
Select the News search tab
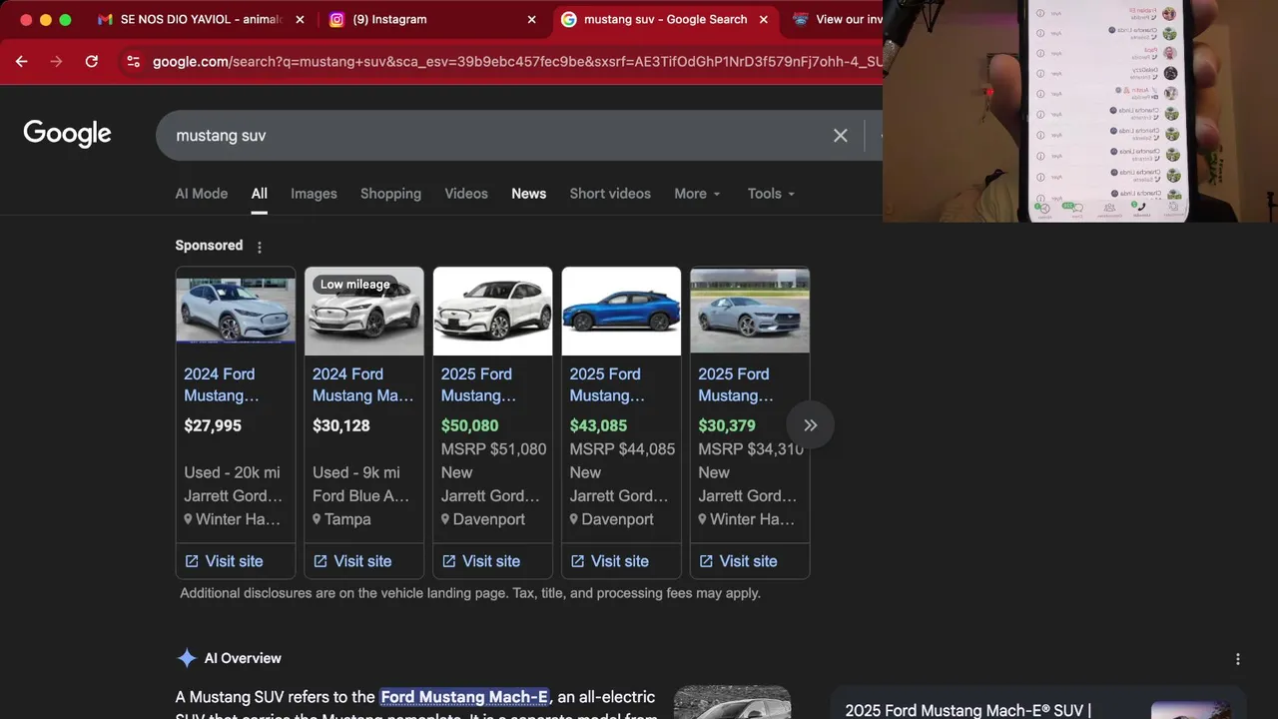(528, 194)
